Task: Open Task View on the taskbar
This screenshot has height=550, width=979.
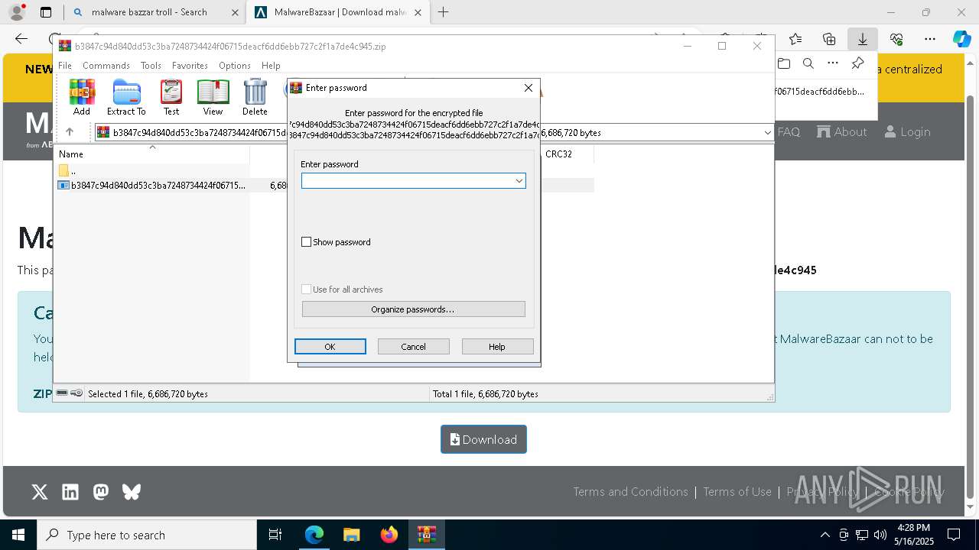Action: (x=275, y=535)
